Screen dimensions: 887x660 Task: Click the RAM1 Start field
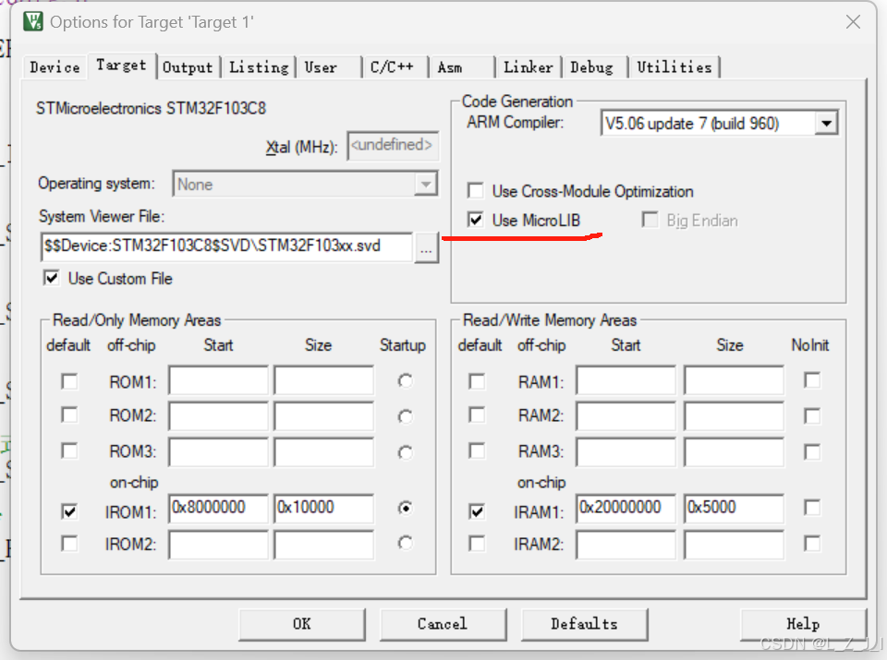626,380
